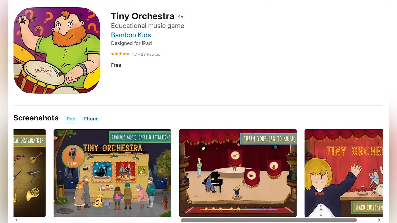
Task: Open the Bamboo Kids developer link
Action: pos(131,35)
